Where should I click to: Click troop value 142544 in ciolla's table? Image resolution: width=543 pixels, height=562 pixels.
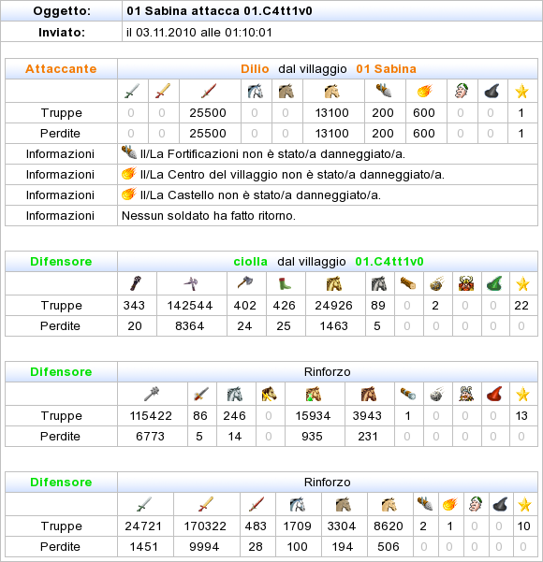[x=190, y=306]
